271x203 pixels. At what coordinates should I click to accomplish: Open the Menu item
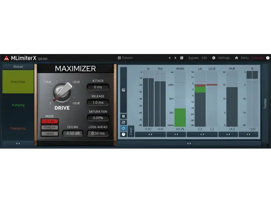pos(245,58)
